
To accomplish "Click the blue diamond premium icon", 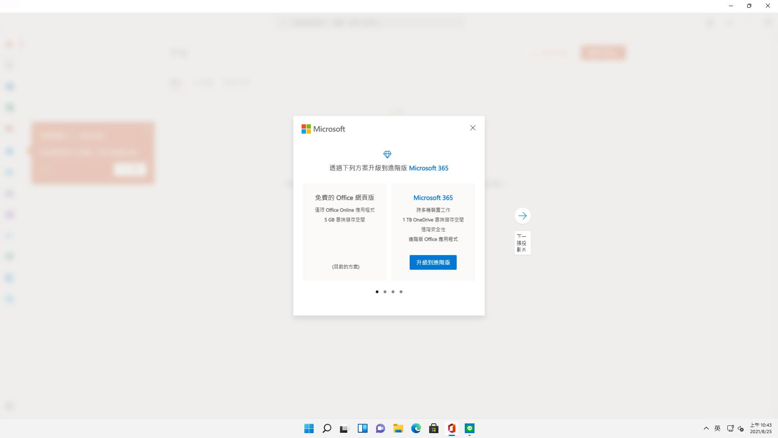I will (387, 155).
